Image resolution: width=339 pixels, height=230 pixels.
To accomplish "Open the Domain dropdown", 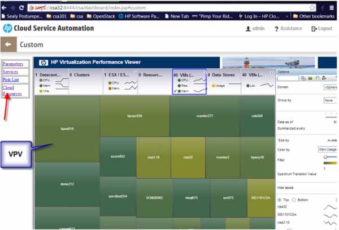I will pos(330,87).
